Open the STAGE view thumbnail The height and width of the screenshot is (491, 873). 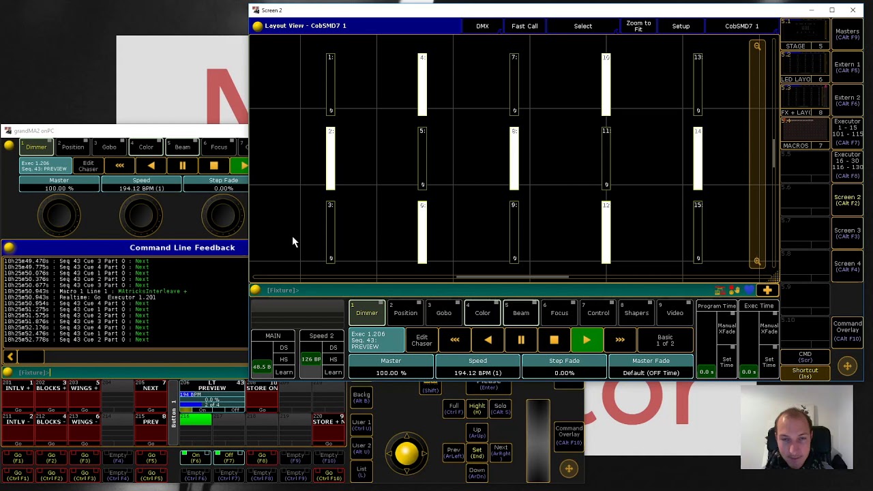[805, 34]
